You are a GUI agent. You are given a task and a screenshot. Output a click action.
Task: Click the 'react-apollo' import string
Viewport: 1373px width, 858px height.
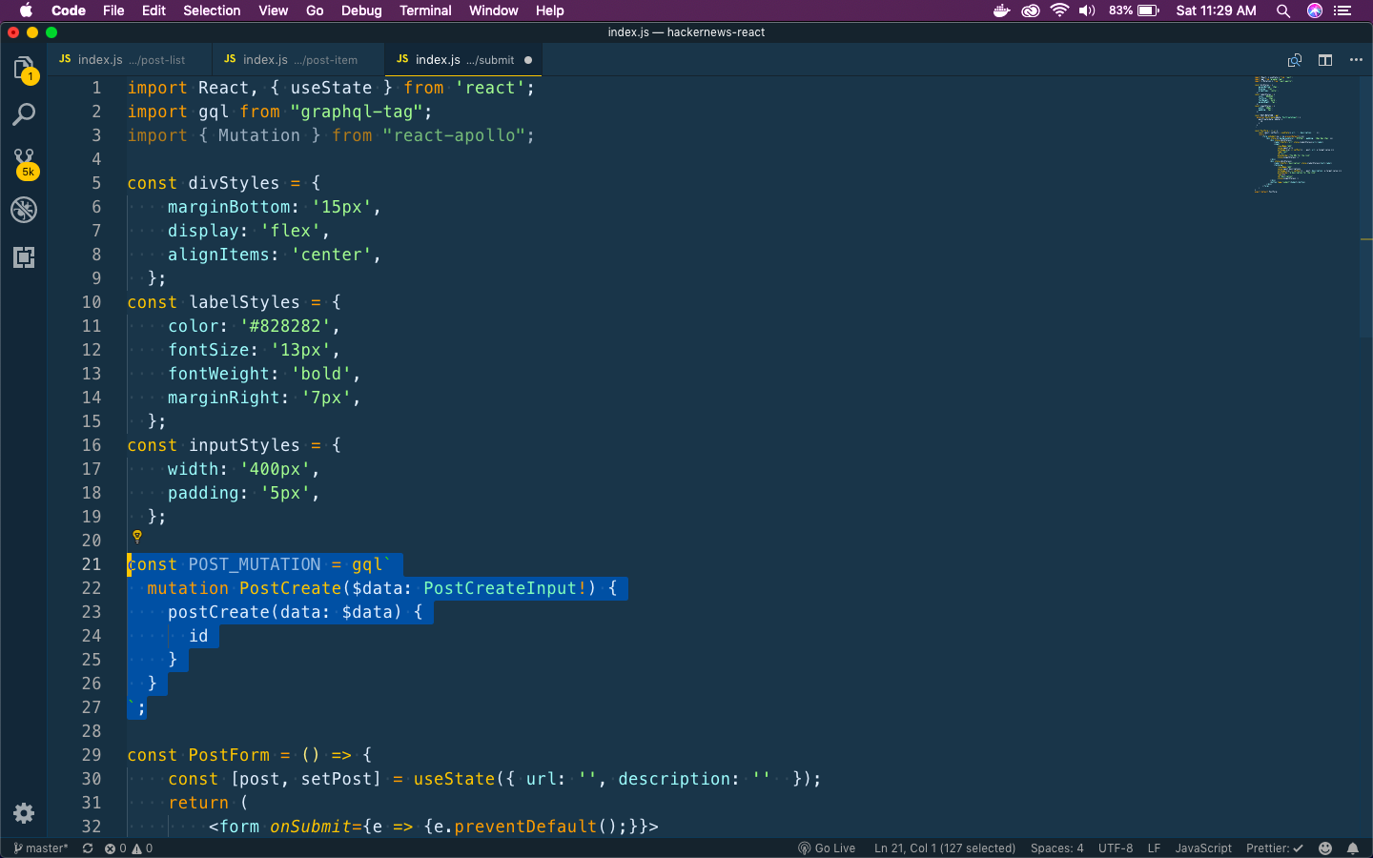[454, 135]
